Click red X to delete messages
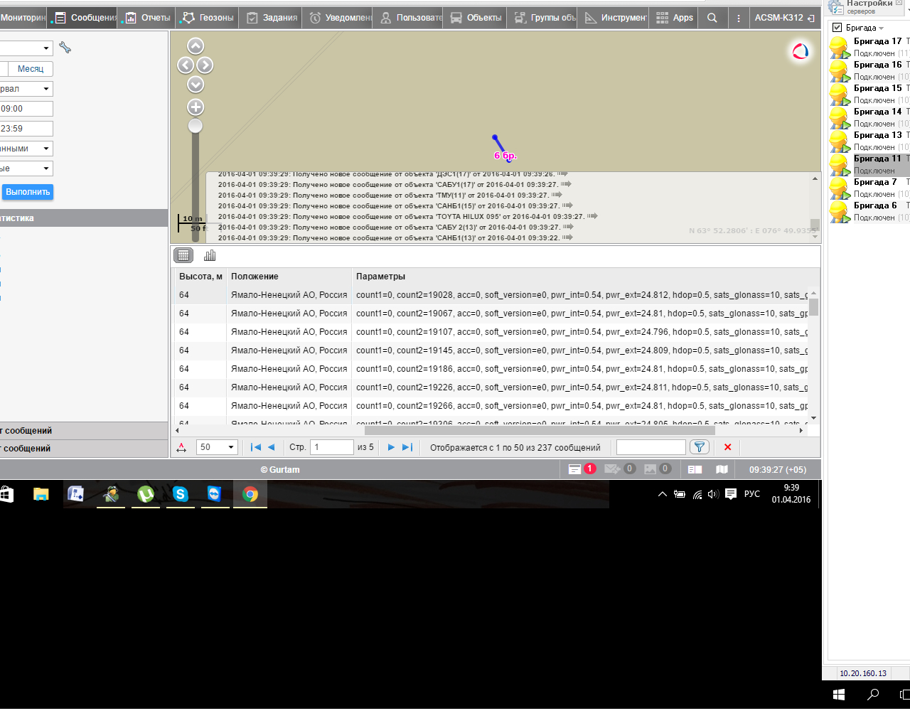This screenshot has height=728, width=910. tap(727, 447)
